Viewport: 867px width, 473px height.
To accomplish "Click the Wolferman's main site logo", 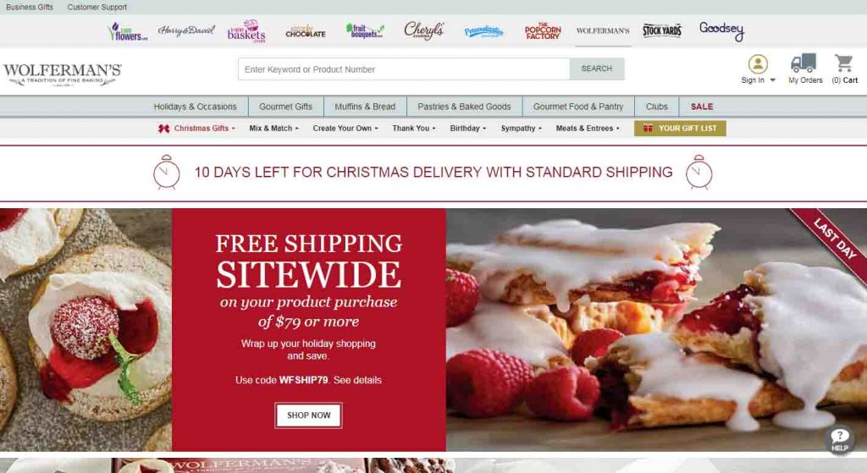I will point(63,74).
